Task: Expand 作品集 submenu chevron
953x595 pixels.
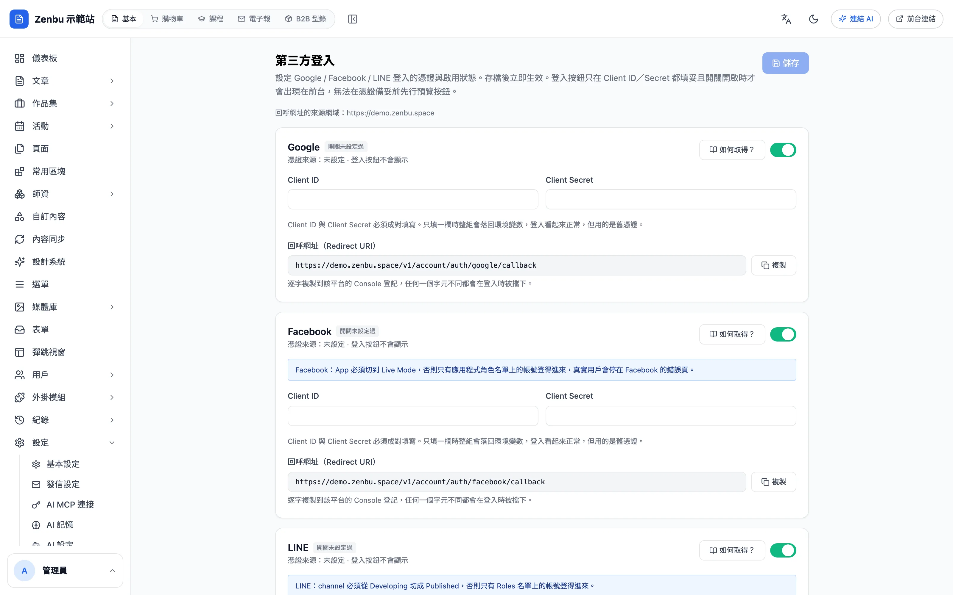Action: (112, 104)
